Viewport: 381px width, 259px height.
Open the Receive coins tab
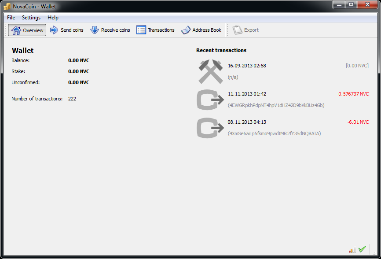point(110,30)
